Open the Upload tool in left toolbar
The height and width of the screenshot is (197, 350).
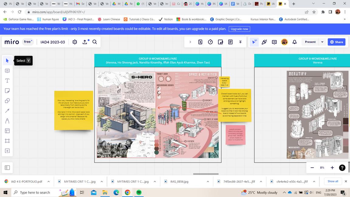point(7,151)
